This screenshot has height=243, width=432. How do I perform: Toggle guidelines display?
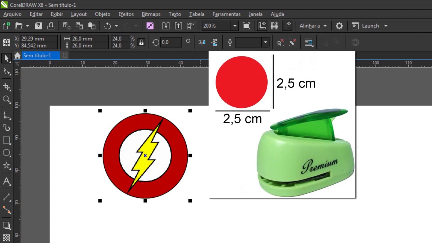(x=287, y=26)
